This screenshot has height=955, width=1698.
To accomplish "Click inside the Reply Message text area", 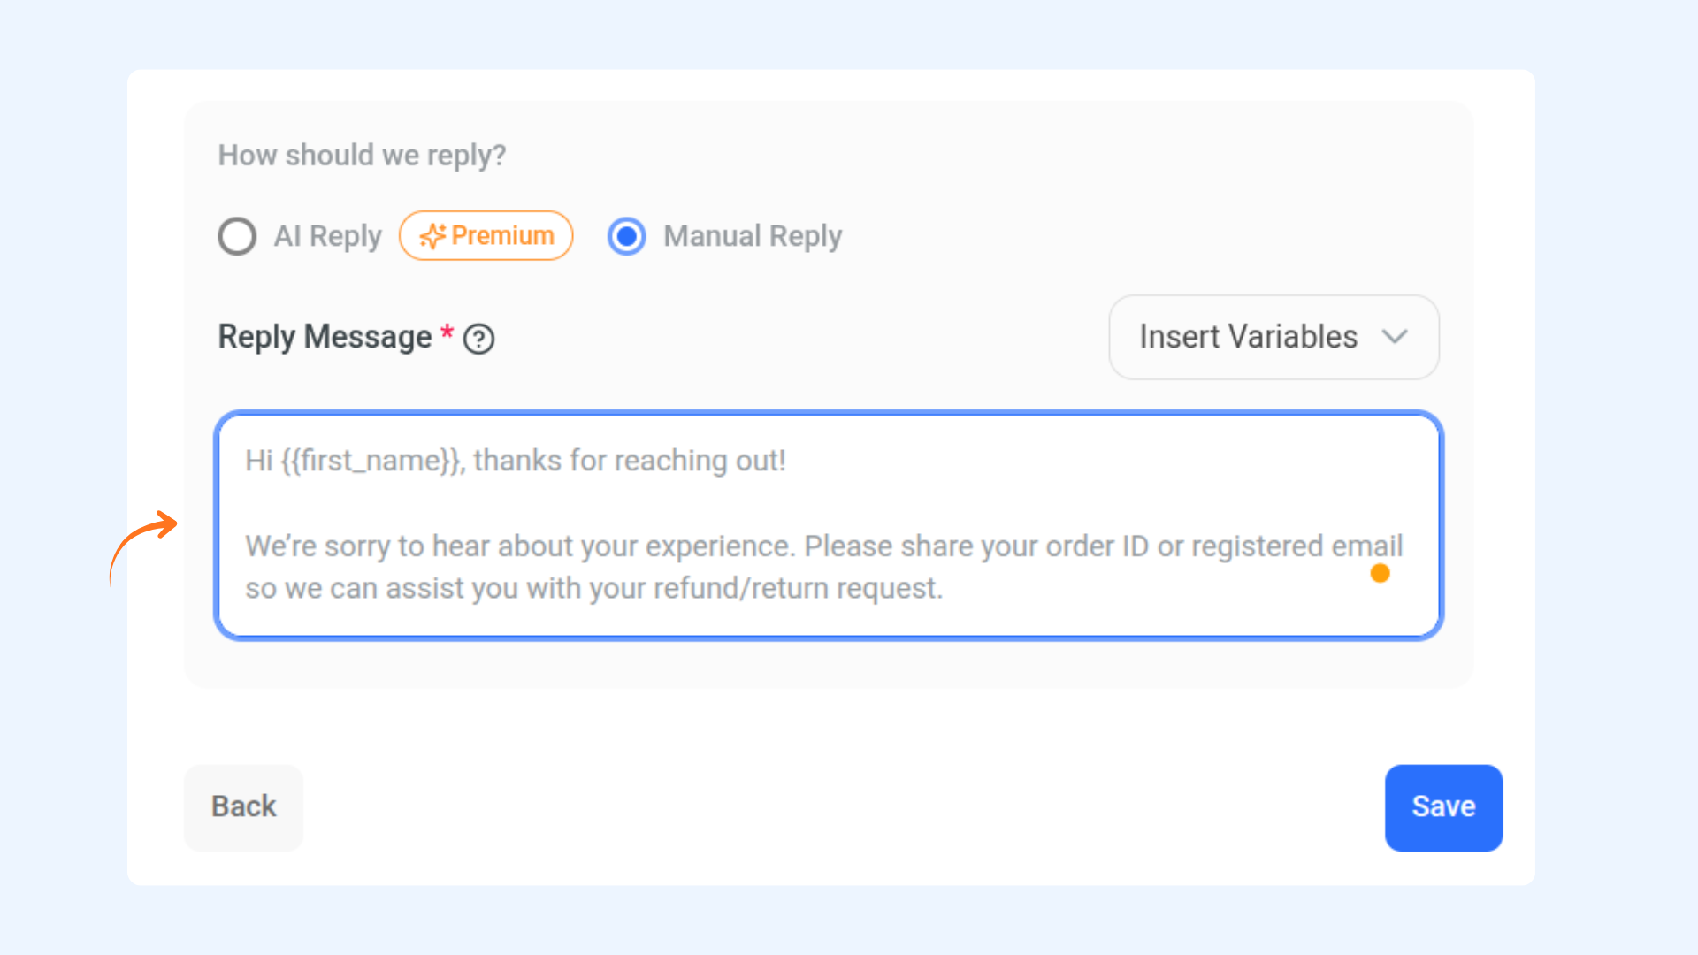I will pos(829,525).
